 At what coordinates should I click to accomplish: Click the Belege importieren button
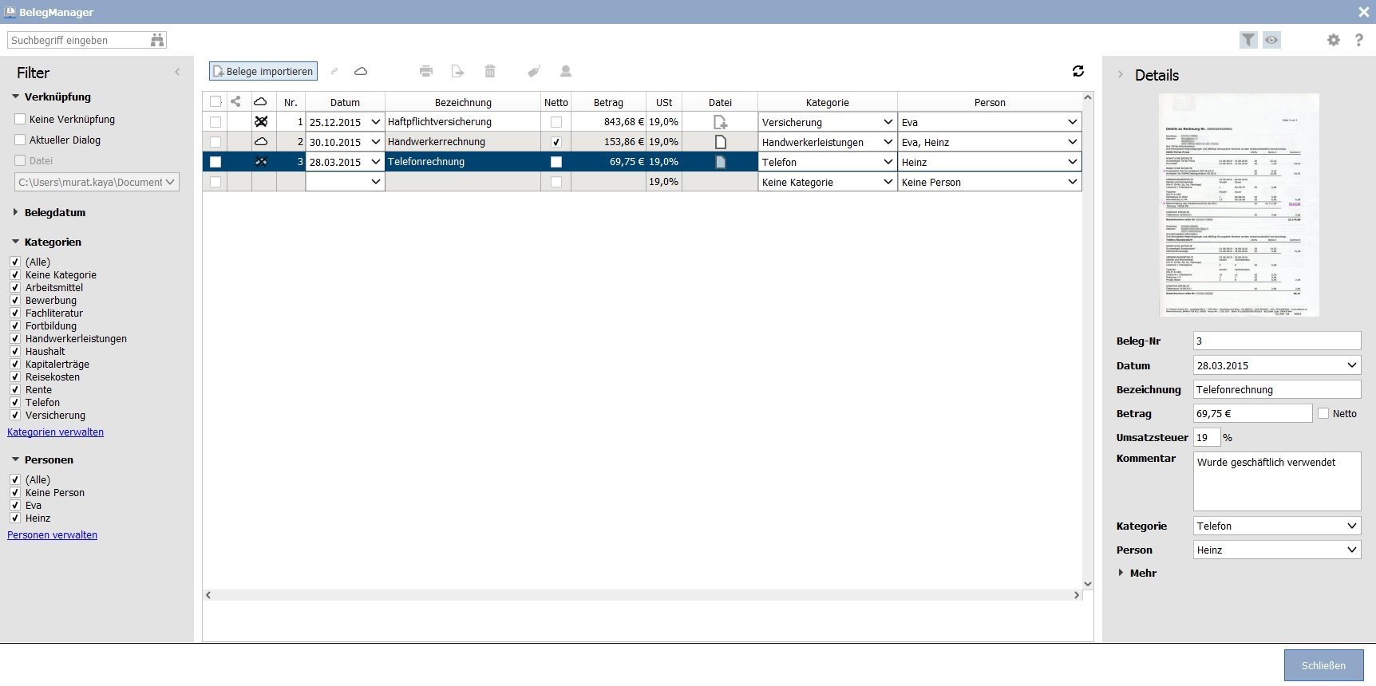tap(263, 71)
